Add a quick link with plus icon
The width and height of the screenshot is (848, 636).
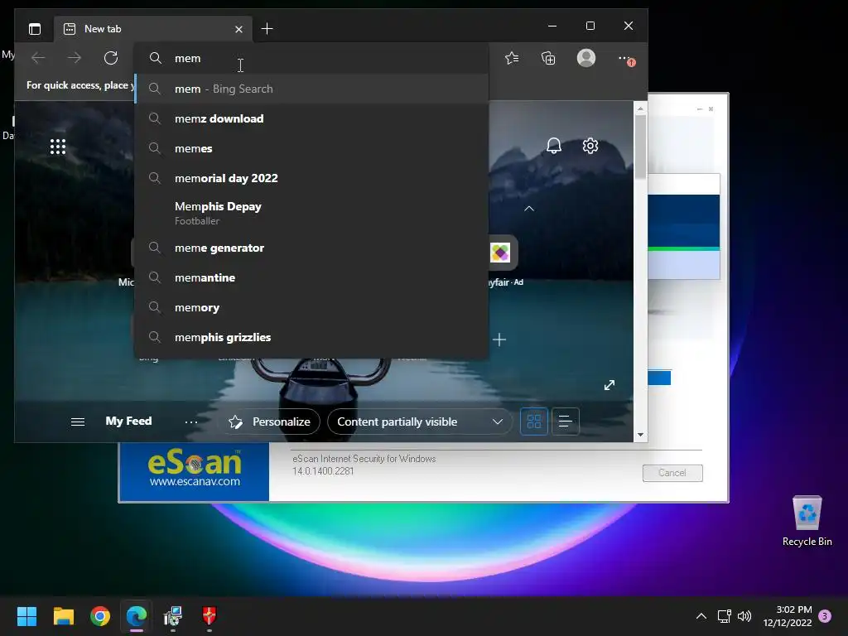(x=499, y=340)
